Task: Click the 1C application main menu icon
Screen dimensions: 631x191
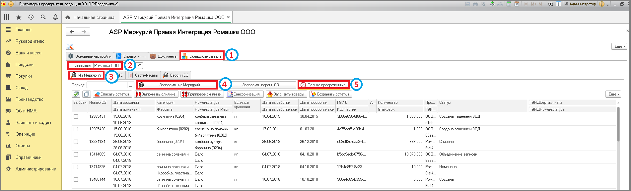Action: click(x=4, y=4)
